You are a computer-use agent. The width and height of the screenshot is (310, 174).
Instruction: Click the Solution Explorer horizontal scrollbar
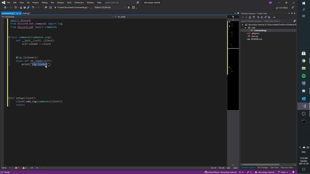click(261, 164)
